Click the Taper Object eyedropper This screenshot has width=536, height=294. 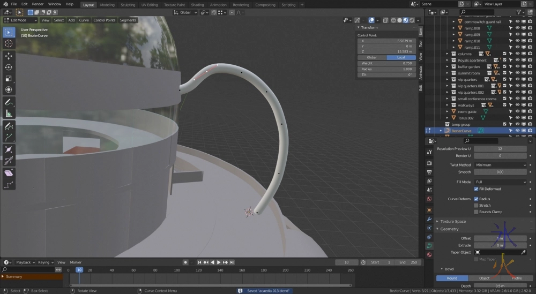523,252
